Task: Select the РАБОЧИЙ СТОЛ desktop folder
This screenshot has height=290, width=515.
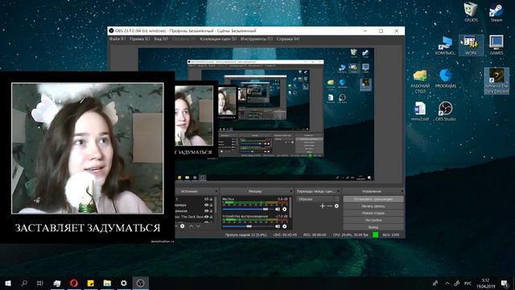Action: [420, 81]
